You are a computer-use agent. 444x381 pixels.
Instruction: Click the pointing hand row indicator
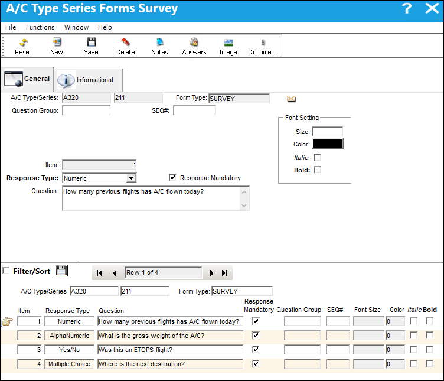point(7,321)
